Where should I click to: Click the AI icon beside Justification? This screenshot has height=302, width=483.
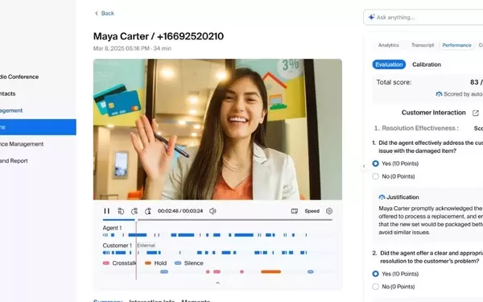point(382,197)
